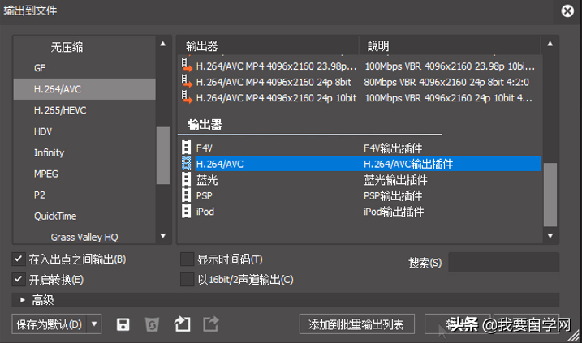Click the film icon beside PSP exporter
The width and height of the screenshot is (582, 343).
pos(187,195)
